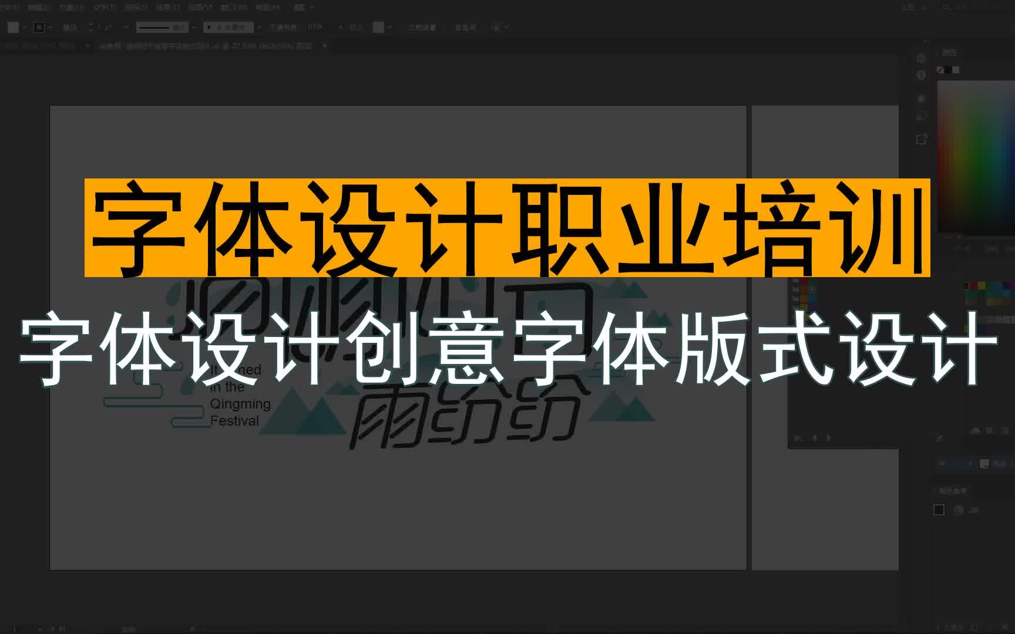Image resolution: width=1015 pixels, height=634 pixels.
Task: Click the square icon in bottom right panel
Action: click(939, 510)
